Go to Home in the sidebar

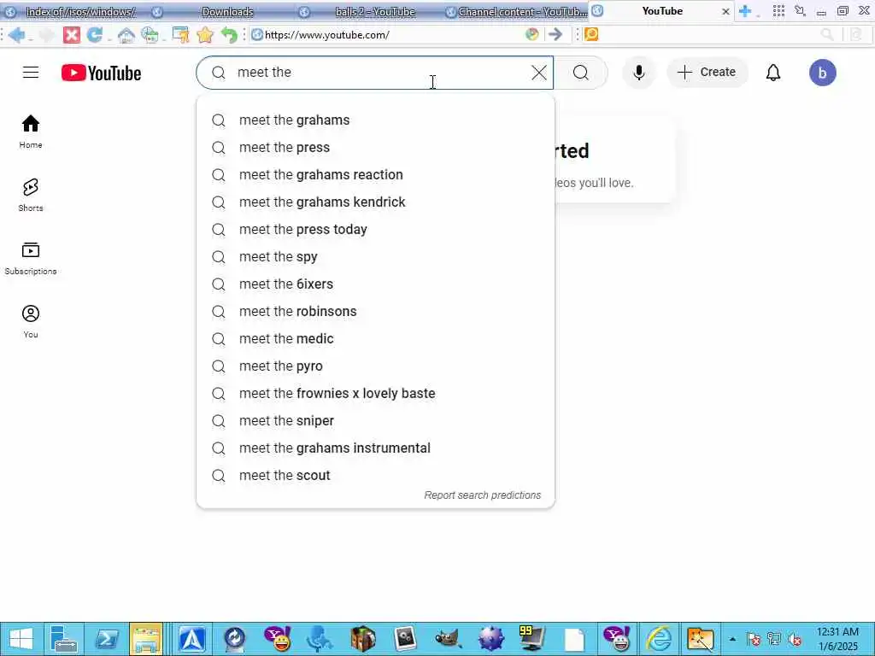(x=31, y=132)
